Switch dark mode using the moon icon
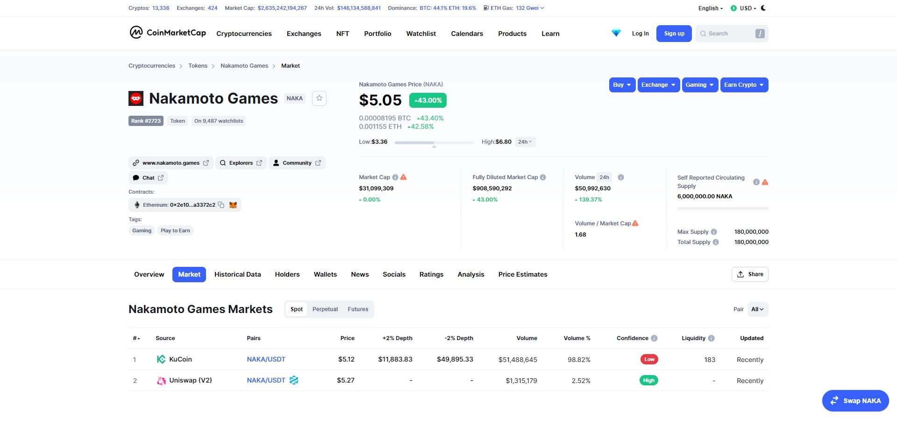The image size is (897, 439). [x=763, y=8]
